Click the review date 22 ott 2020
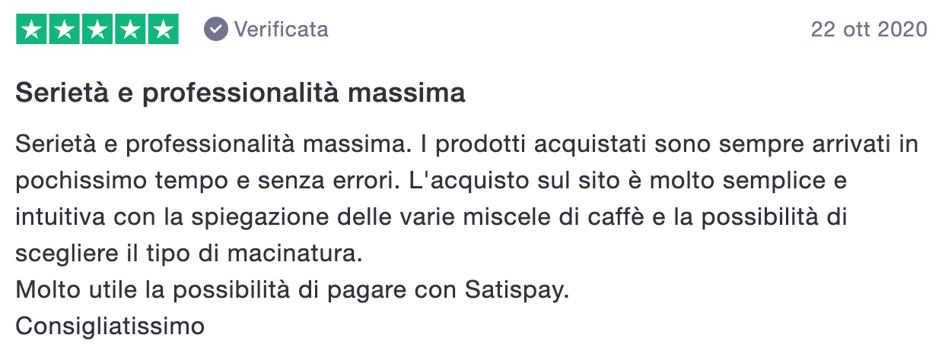Image resolution: width=945 pixels, height=357 pixels. 869,30
